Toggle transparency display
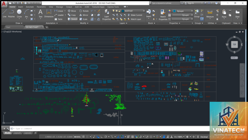Screen dimensions: 248x140 tap(133, 137)
